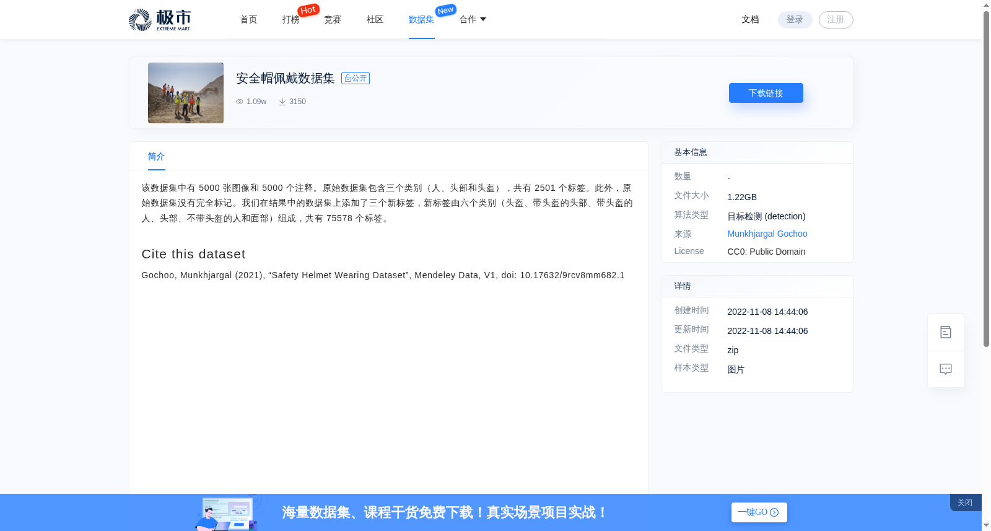Click the sample type value 图片
The height and width of the screenshot is (531, 991).
point(736,369)
